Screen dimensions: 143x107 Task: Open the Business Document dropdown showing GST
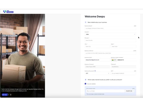pyautogui.click(x=97, y=73)
